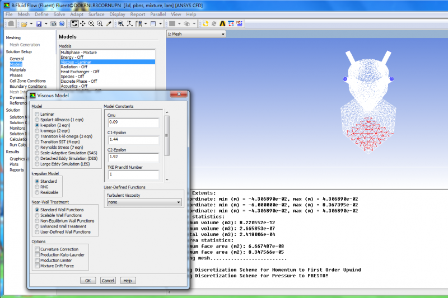Click the axis triad orientation icon

click(x=130, y=23)
